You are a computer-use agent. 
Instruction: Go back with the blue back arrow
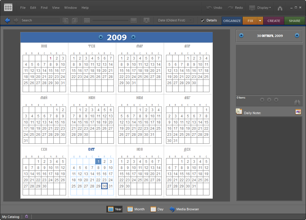(7, 20)
